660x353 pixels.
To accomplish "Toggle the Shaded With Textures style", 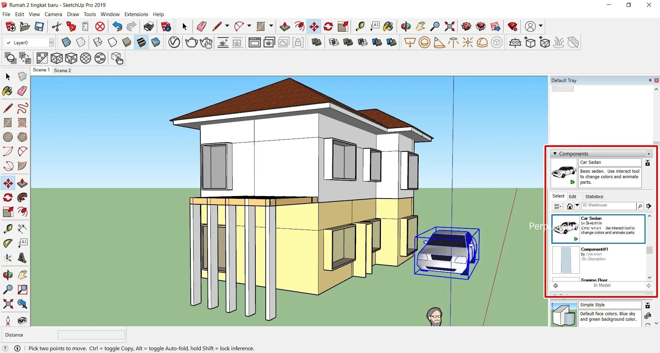I will coord(141,43).
